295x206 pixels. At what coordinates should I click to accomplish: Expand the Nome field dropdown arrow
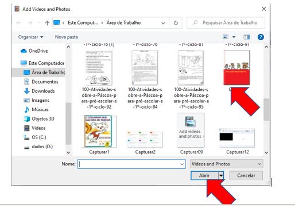pos(182,164)
